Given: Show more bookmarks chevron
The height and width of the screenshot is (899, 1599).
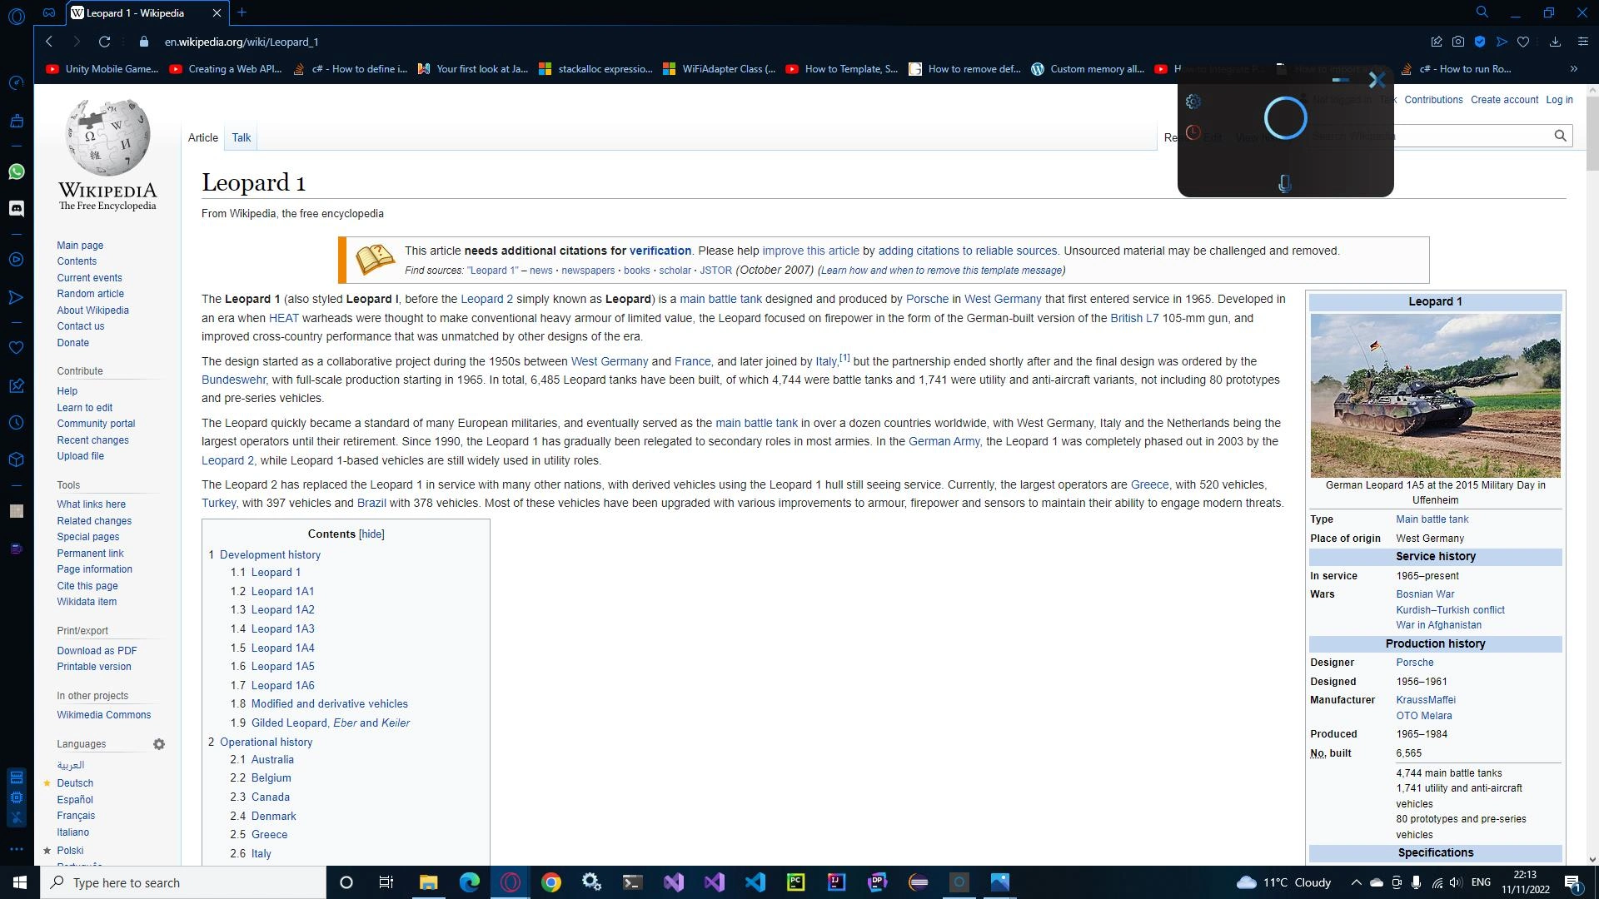Looking at the screenshot, I should click(x=1573, y=69).
